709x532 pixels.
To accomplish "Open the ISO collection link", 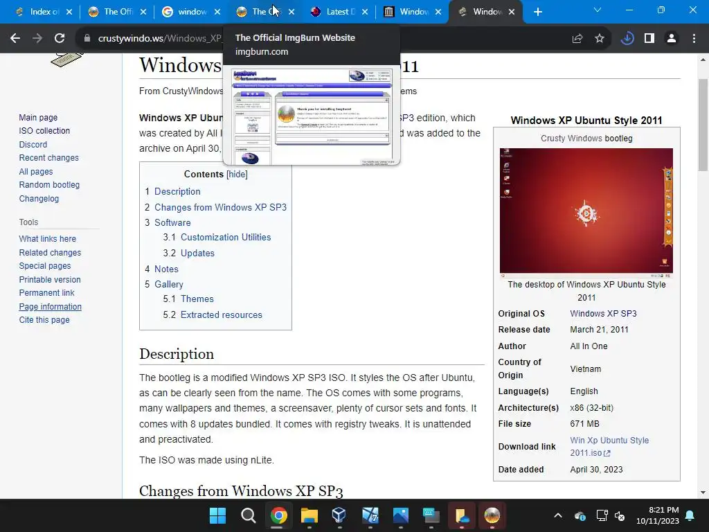I will click(44, 131).
